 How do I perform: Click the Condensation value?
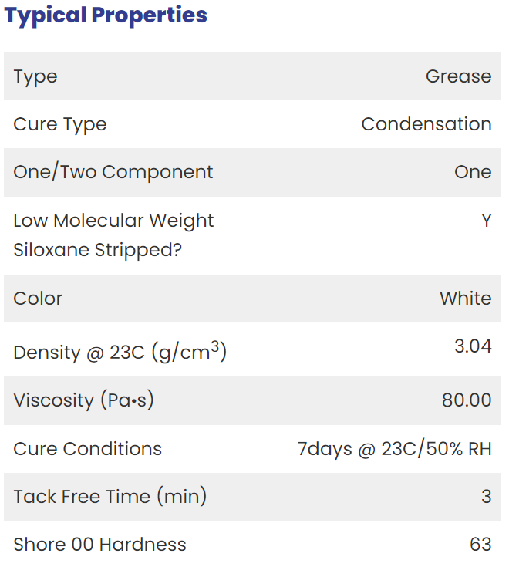(x=426, y=124)
